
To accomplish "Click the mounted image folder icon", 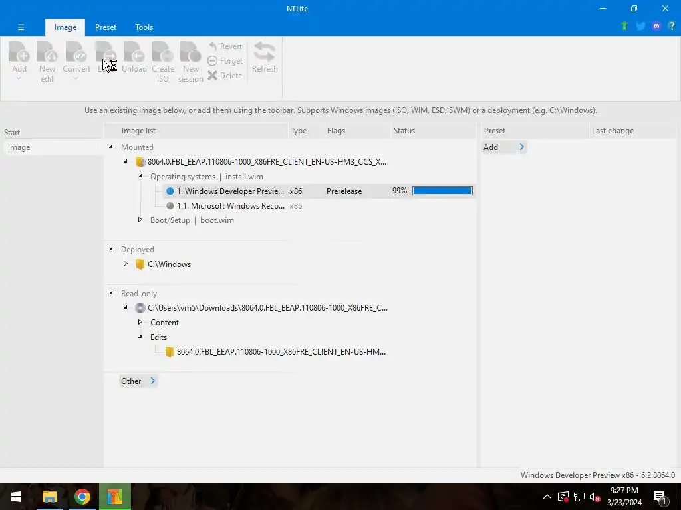I will click(140, 162).
